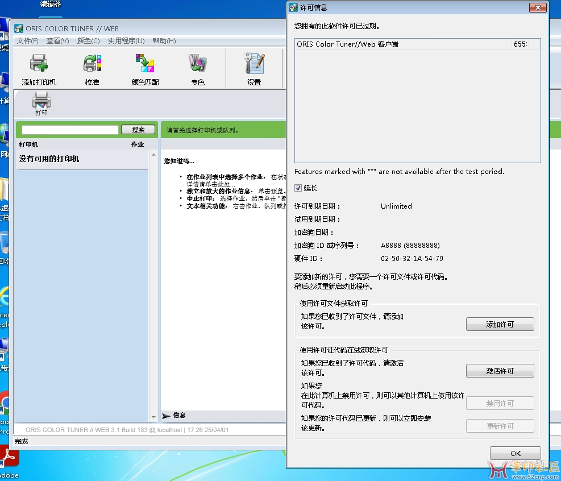561x481 pixels.
Task: Click the 打印机 column header
Action: (28, 144)
